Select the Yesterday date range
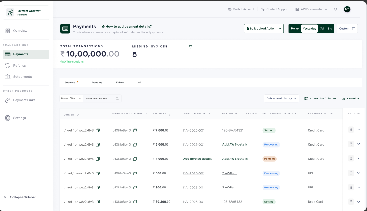The width and height of the screenshot is (367, 211). (x=310, y=28)
